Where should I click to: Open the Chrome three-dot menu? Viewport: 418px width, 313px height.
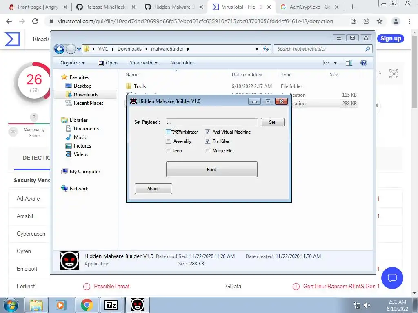tap(409, 21)
